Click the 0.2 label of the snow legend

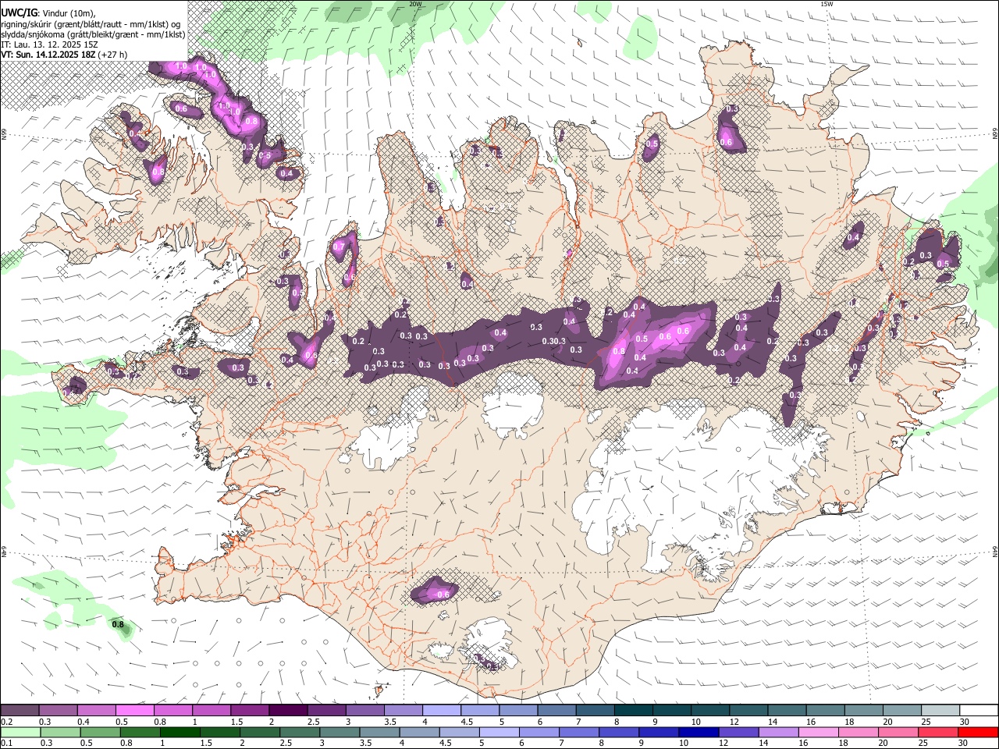[x=6, y=722]
